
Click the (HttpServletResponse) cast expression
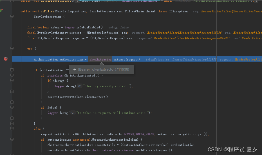[x=108, y=38]
